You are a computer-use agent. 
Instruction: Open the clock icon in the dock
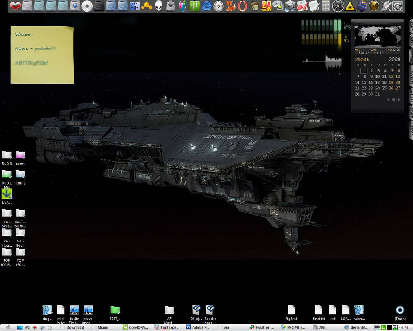pos(338,6)
